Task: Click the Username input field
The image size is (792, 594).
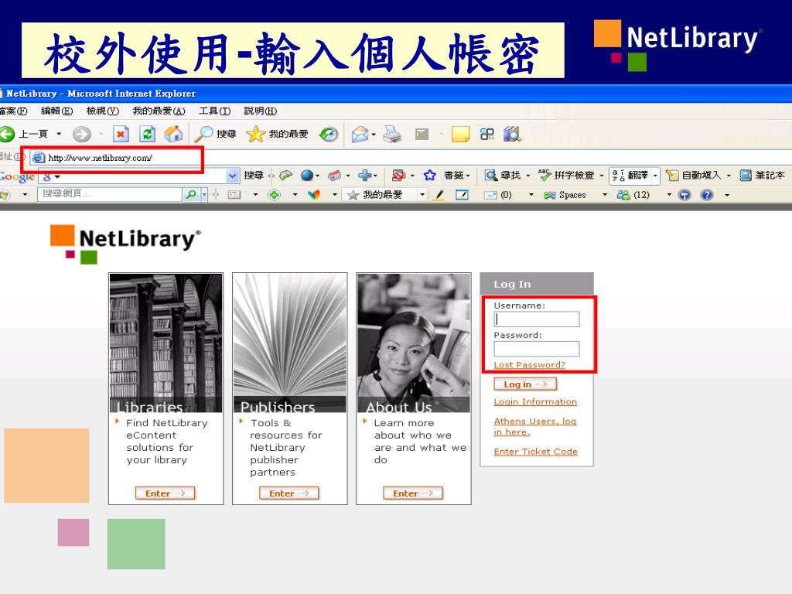Action: pos(537,319)
